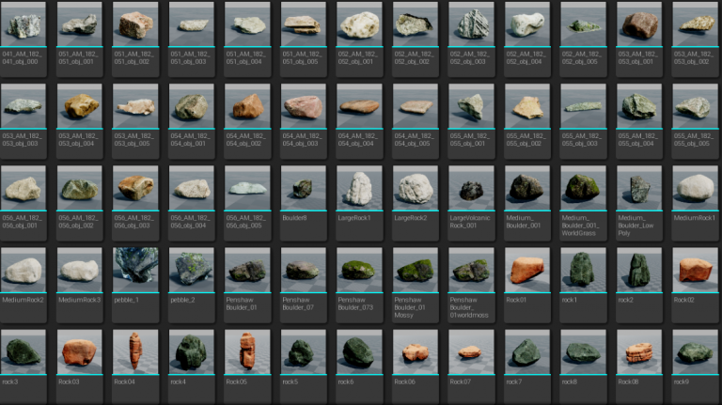Select the orange Rock01 thumbnail
The image size is (722, 405).
point(527,270)
